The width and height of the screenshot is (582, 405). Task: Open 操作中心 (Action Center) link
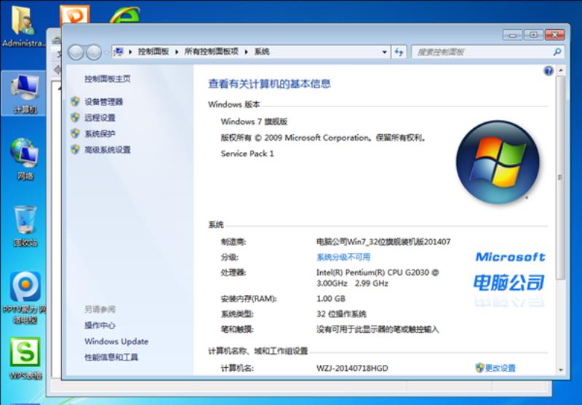[x=100, y=326]
